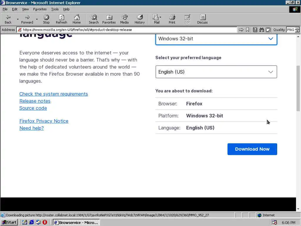Open the Edit menu
The width and height of the screenshot is (301, 226).
(x=15, y=9)
